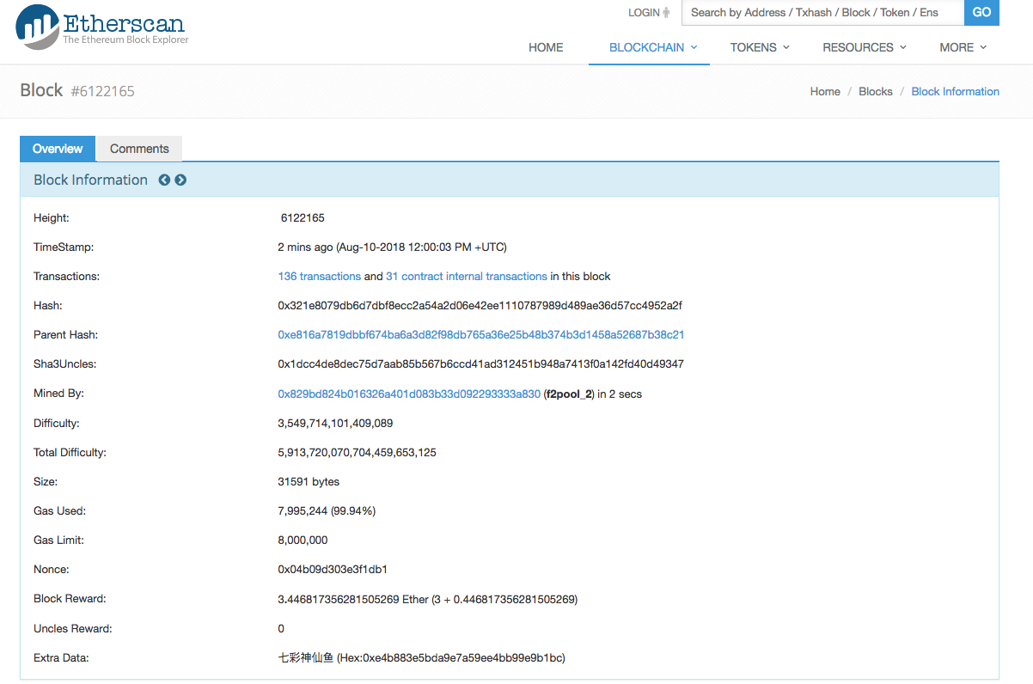Expand the BLOCKCHAIN dropdown menu

(x=652, y=48)
